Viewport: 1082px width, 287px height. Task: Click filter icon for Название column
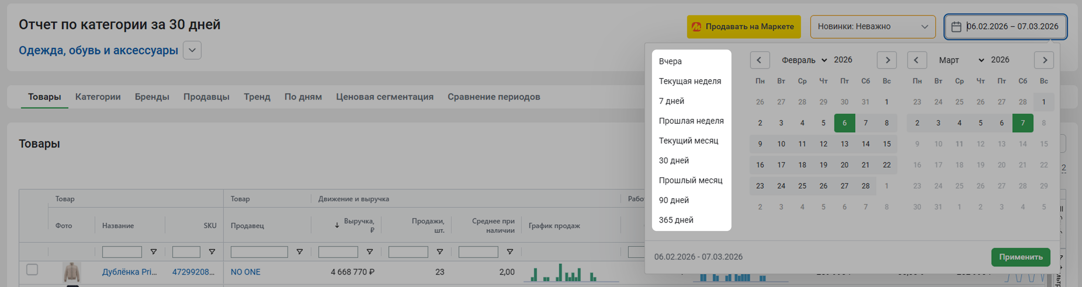point(153,252)
